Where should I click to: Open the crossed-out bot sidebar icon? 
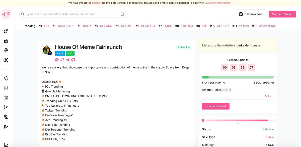click(x=6, y=117)
